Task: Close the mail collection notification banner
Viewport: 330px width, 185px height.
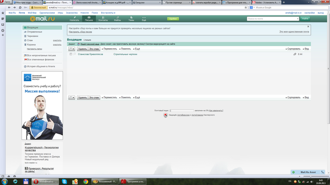Action: [x=308, y=26]
